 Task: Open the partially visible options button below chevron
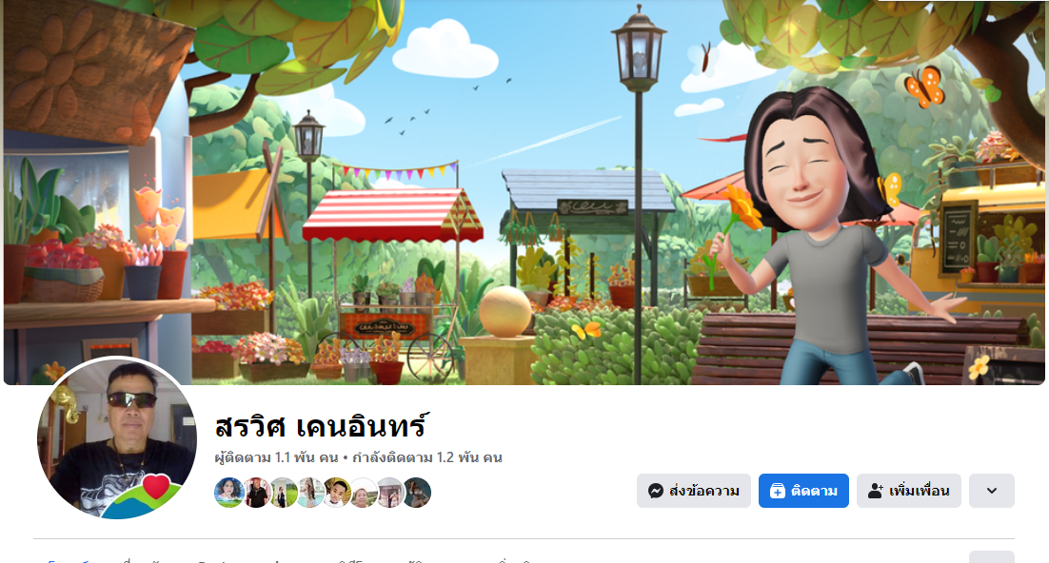(x=992, y=557)
